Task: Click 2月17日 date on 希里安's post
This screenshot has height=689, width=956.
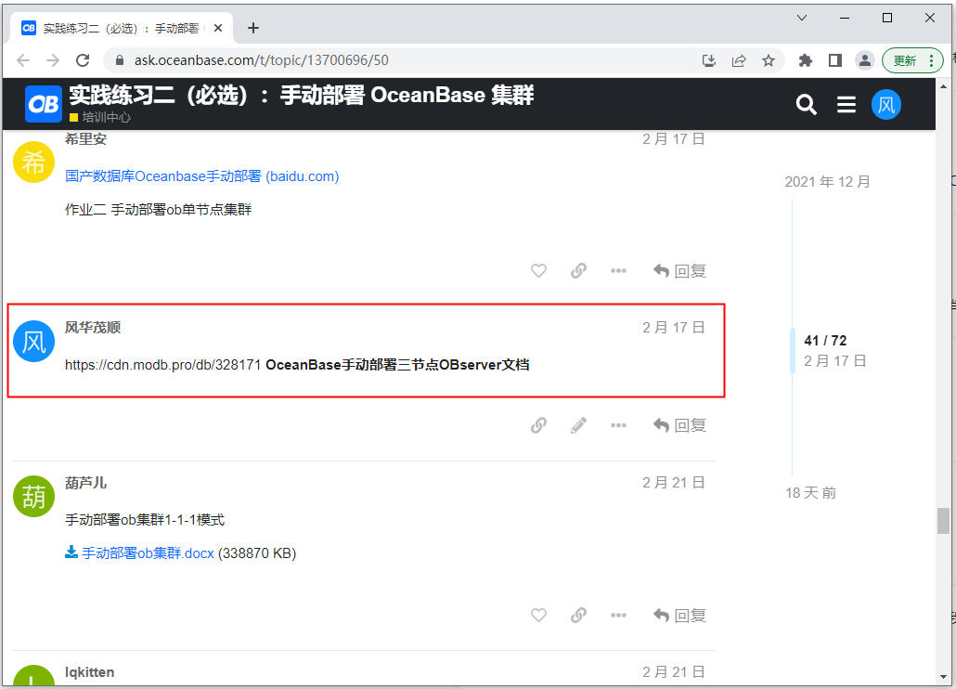Action: click(673, 139)
